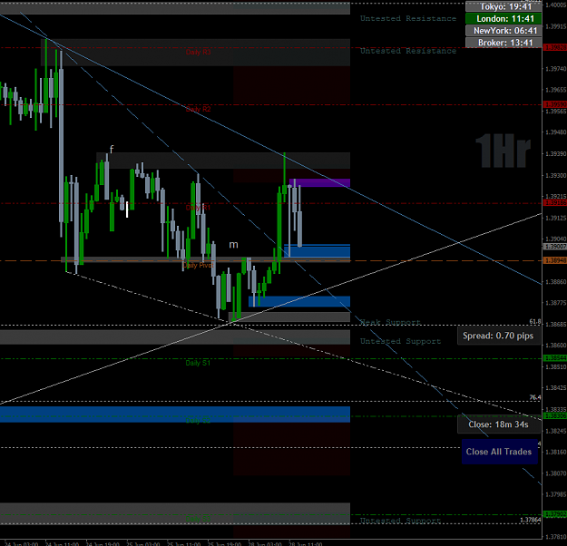Select the 'm' text marker on the chart
The image size is (567, 546).
[233, 245]
